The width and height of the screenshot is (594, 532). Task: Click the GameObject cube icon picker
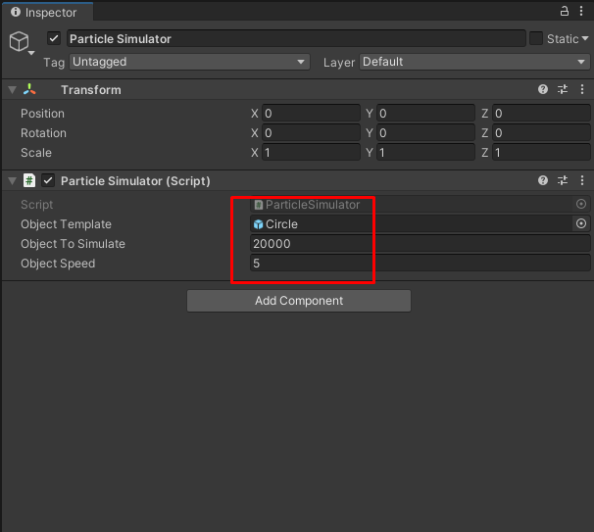pyautogui.click(x=20, y=42)
